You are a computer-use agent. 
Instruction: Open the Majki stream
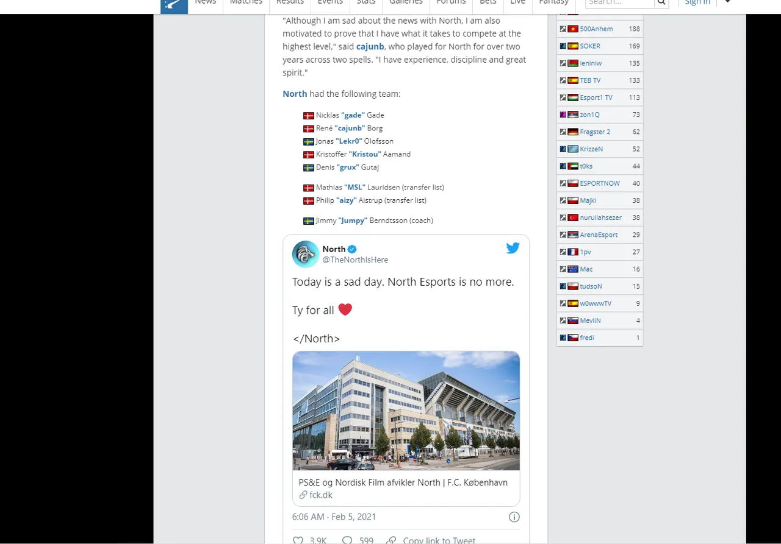[588, 200]
